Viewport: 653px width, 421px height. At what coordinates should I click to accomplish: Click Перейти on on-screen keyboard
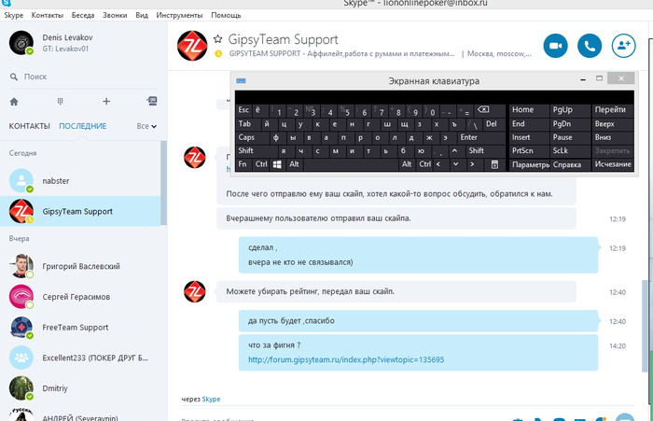point(612,109)
